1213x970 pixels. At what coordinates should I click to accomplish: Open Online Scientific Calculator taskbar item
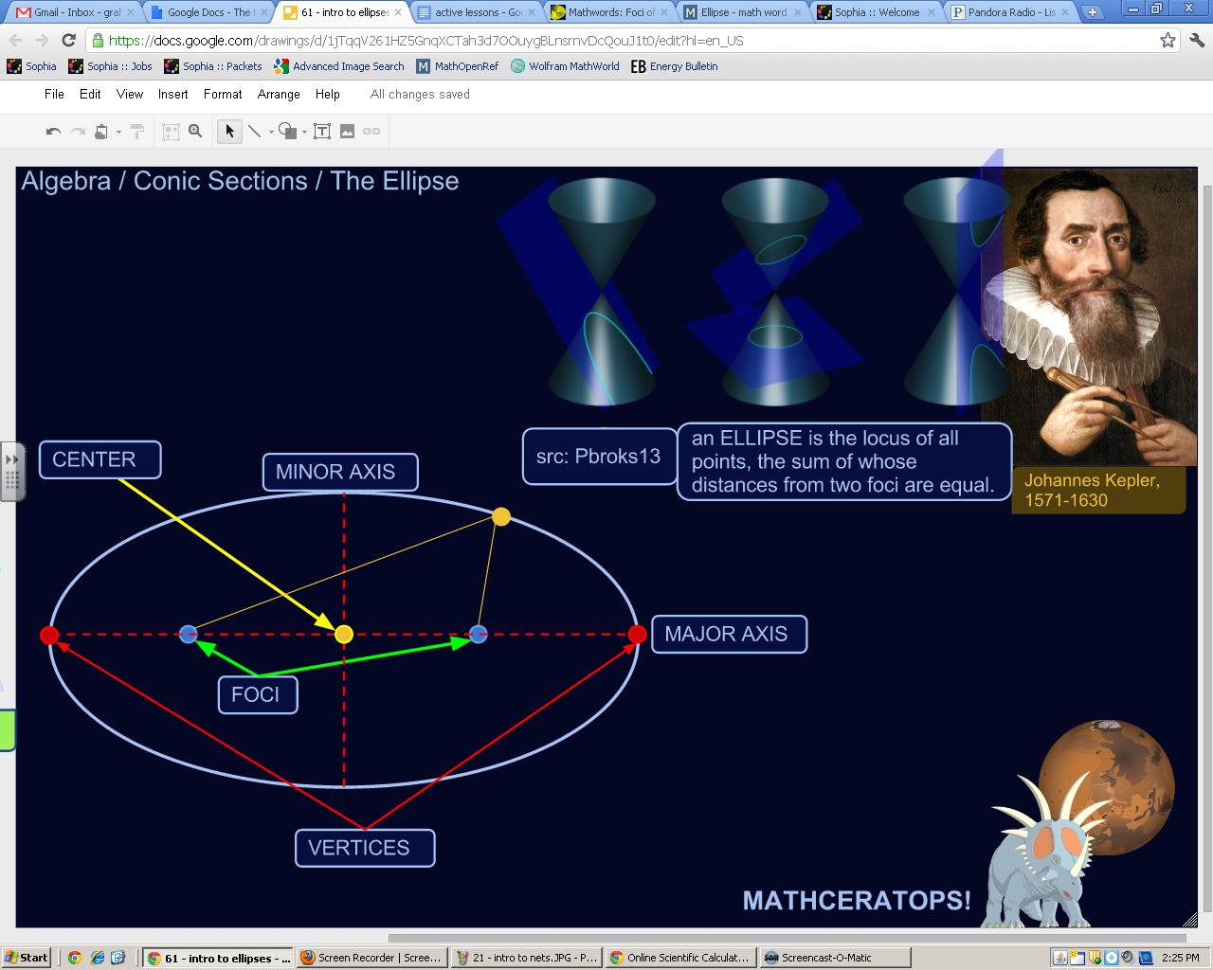tap(680, 958)
